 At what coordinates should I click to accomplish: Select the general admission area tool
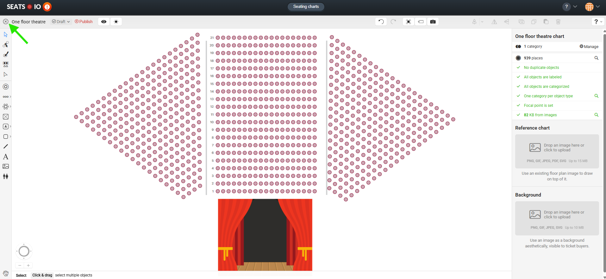pyautogui.click(x=6, y=126)
